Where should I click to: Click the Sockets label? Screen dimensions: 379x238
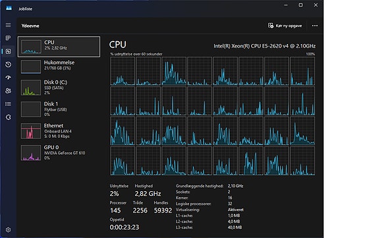(183, 192)
